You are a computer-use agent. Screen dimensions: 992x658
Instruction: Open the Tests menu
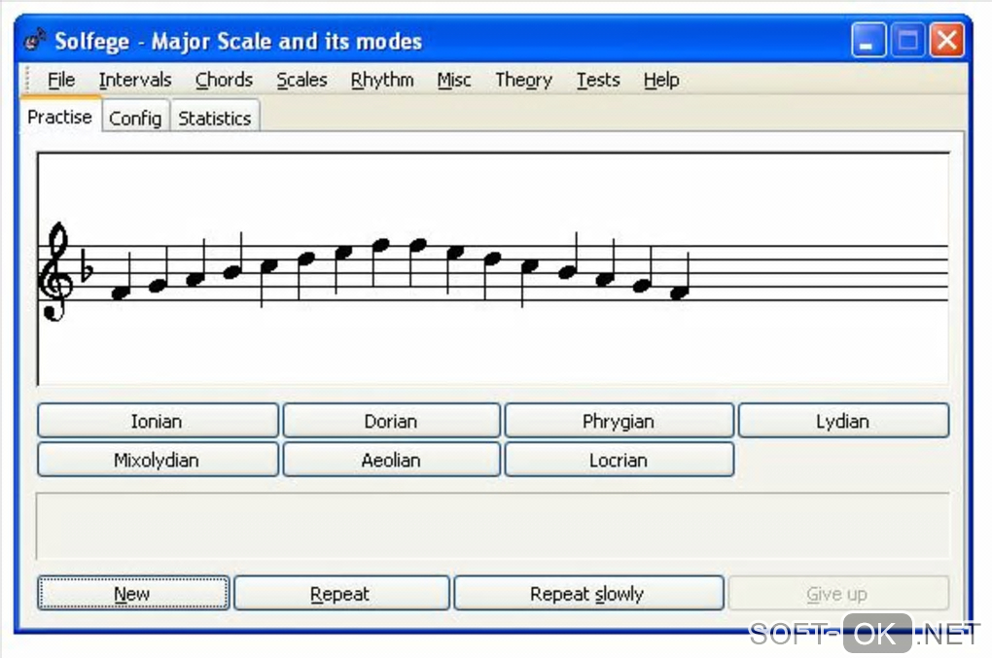tap(598, 81)
